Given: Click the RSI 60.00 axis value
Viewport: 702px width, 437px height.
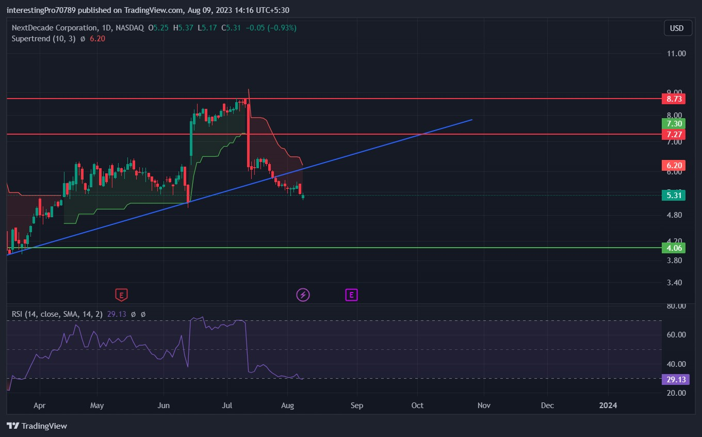Looking at the screenshot, I should click(676, 335).
